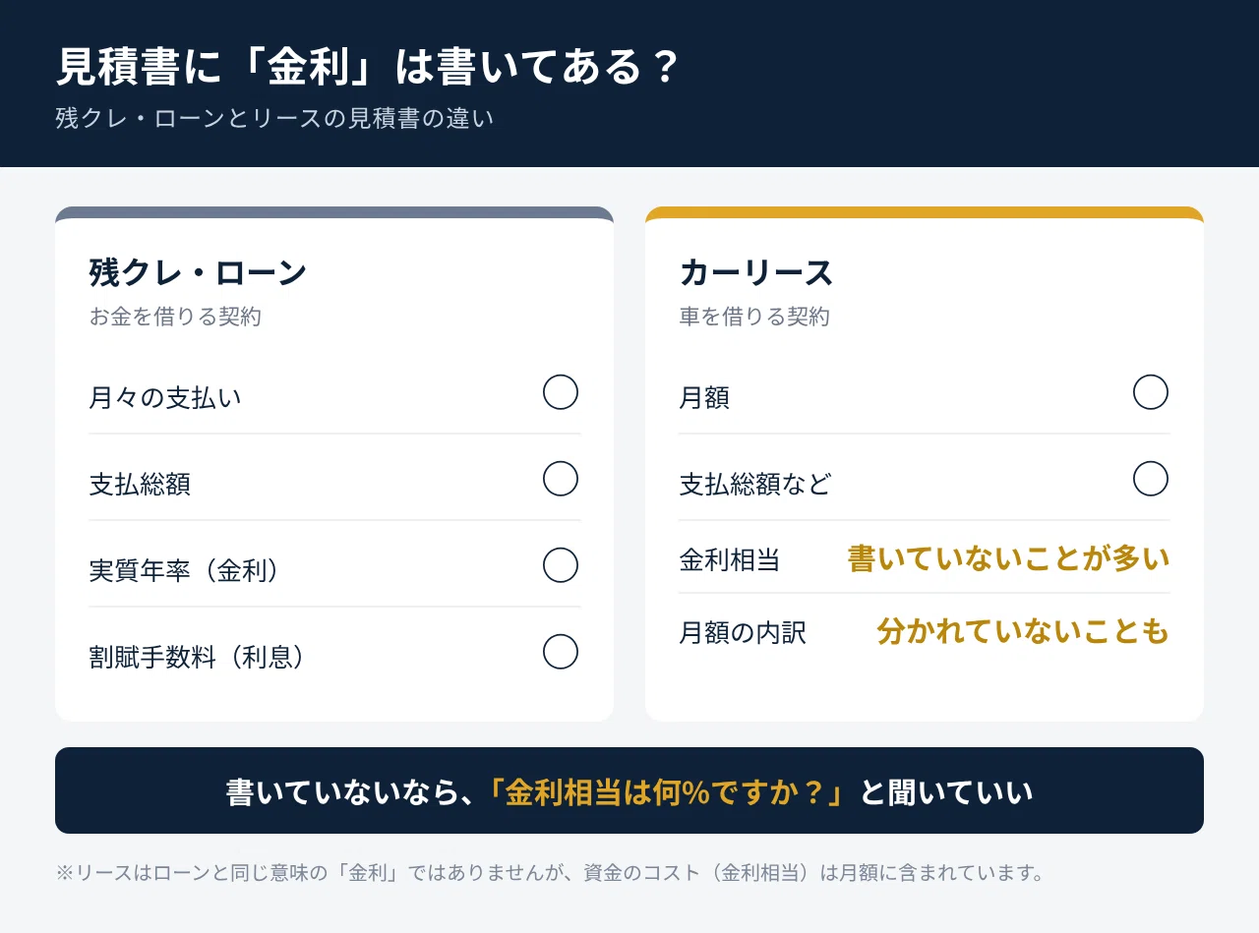Click the gray top bar of the loan card
The image size is (1259, 933).
click(334, 212)
